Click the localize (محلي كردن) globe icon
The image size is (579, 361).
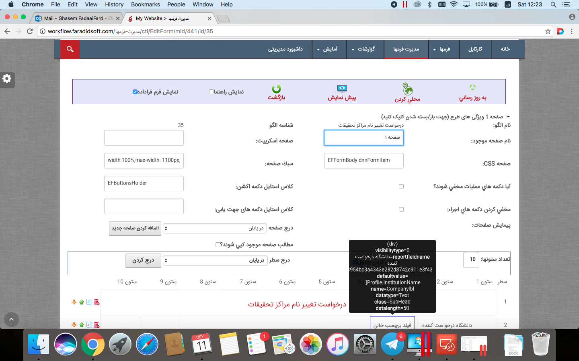(407, 89)
